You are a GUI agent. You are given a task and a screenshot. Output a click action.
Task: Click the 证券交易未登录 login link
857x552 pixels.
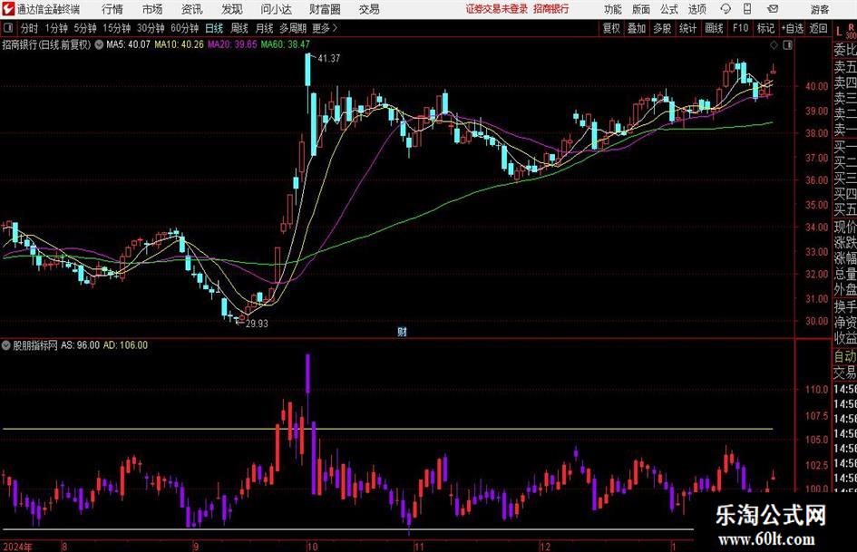(x=497, y=9)
